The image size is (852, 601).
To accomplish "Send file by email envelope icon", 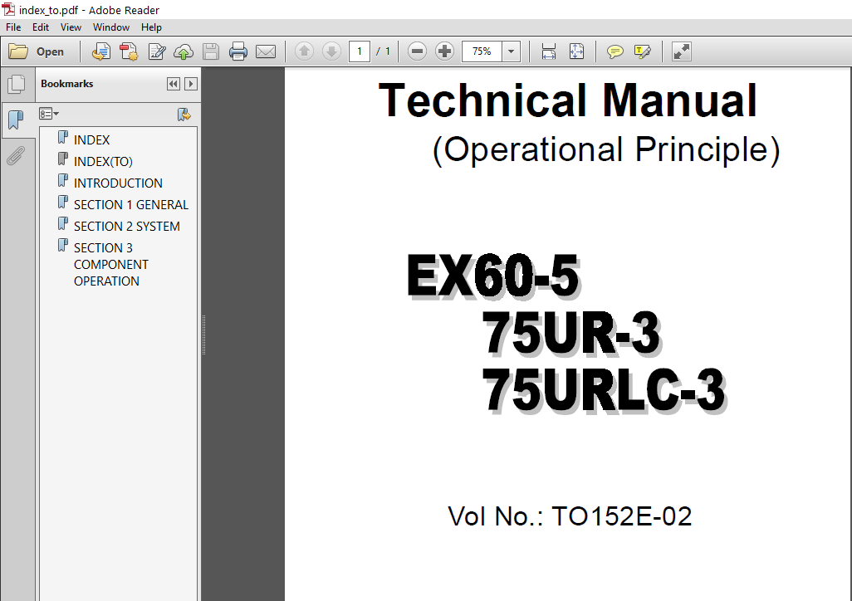I will click(266, 51).
